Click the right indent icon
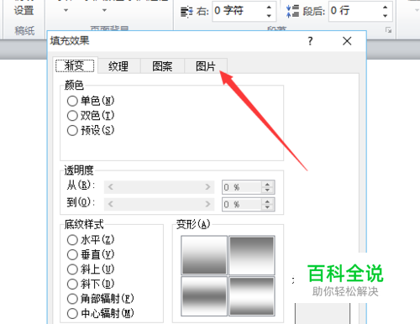Viewport: 420px width, 324px height. (x=186, y=12)
